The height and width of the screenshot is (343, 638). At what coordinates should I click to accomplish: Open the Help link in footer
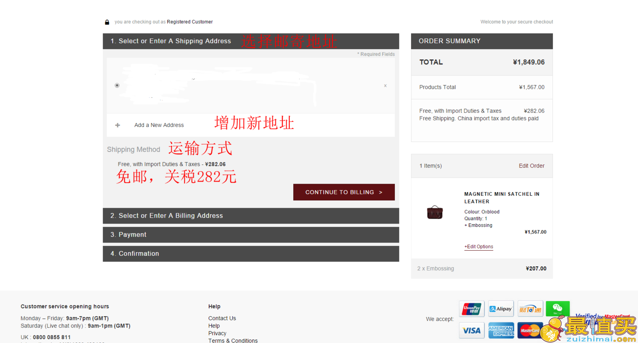pos(214,326)
